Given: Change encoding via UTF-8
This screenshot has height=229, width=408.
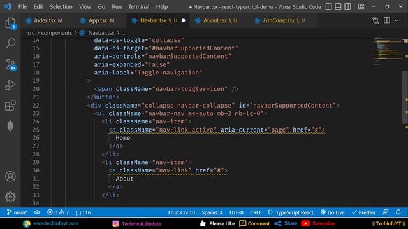Looking at the screenshot, I should pyautogui.click(x=237, y=212).
